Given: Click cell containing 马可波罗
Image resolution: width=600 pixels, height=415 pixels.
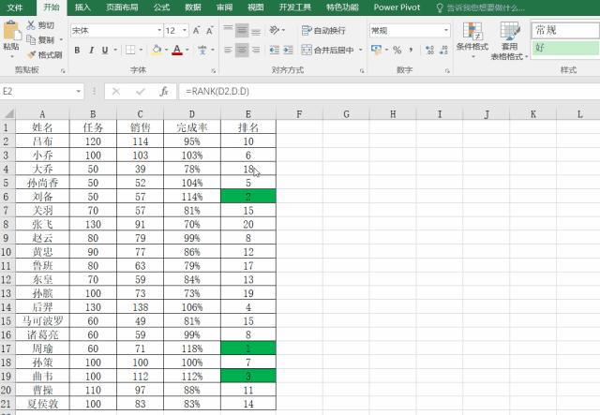Looking at the screenshot, I should click(42, 321).
